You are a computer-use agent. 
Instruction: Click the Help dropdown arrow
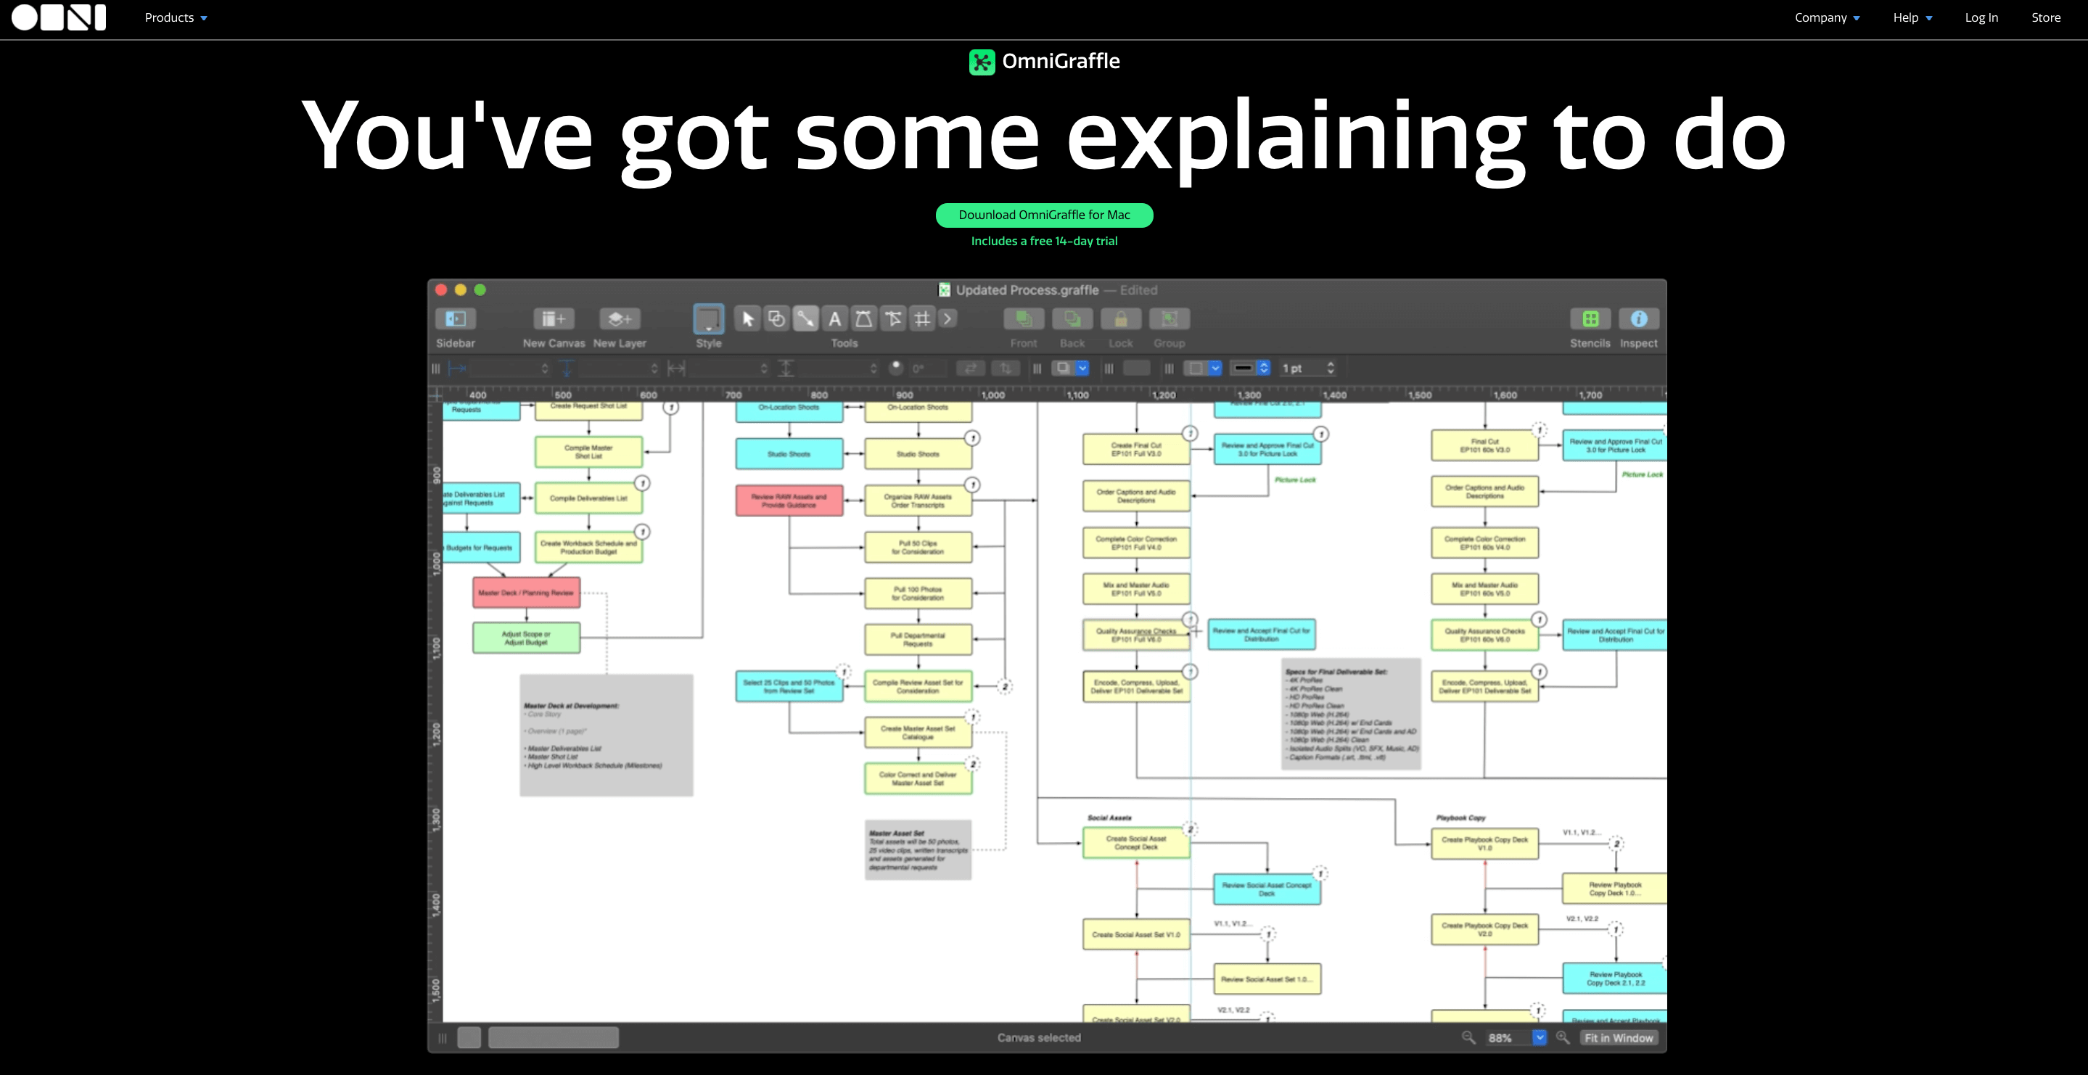pyautogui.click(x=1929, y=18)
